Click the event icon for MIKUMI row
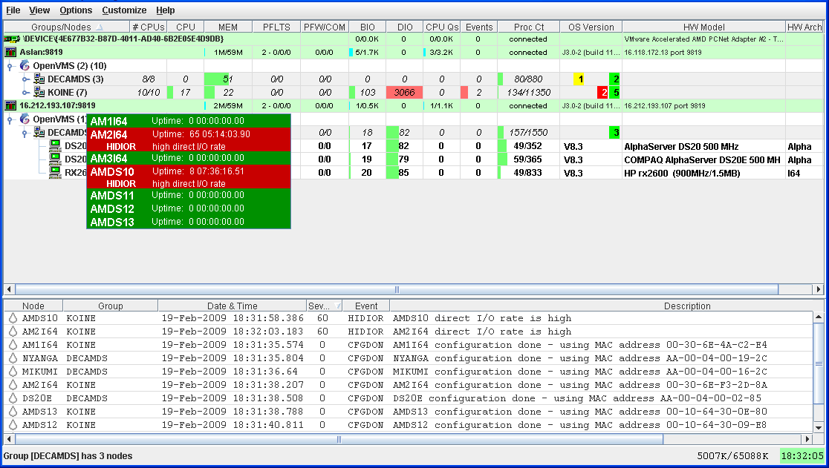Viewport: 829px width, 468px height. pyautogui.click(x=13, y=372)
